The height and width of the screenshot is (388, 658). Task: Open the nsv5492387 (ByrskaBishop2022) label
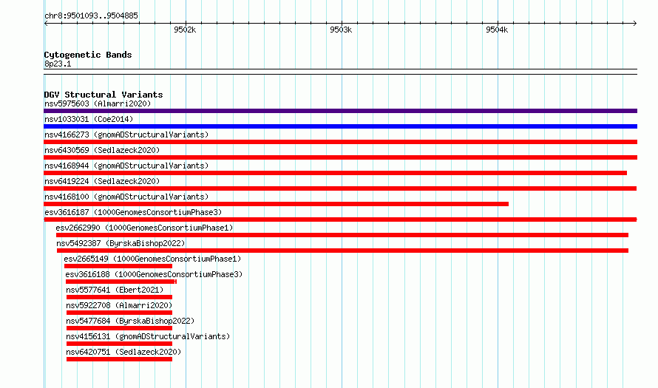click(x=121, y=243)
